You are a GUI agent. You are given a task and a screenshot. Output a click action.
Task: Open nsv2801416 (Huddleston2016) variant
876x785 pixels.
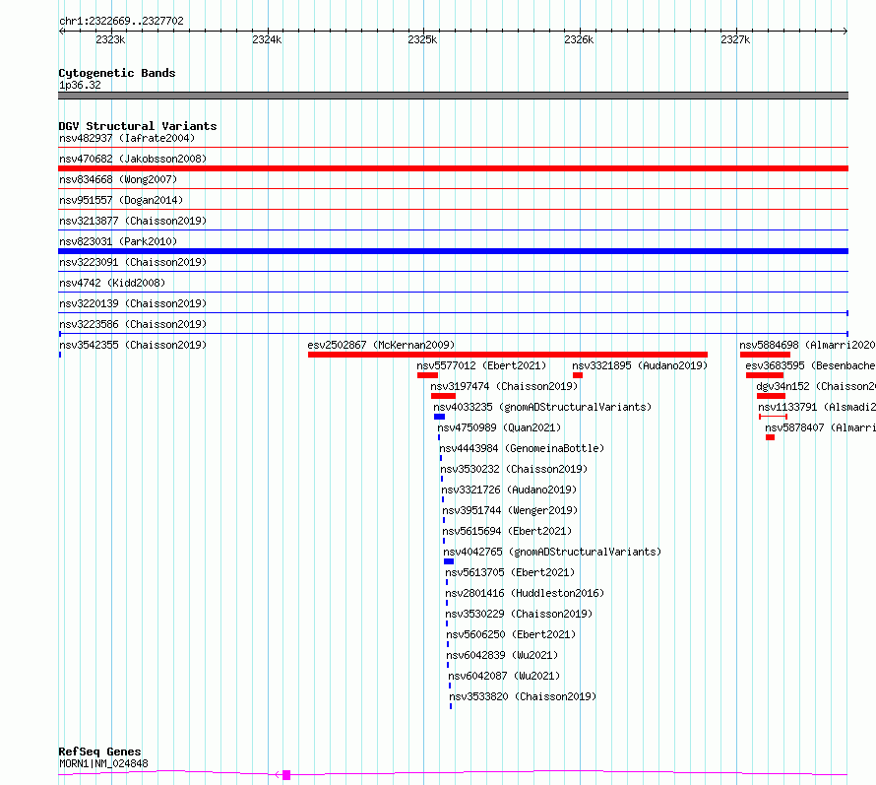pos(526,593)
